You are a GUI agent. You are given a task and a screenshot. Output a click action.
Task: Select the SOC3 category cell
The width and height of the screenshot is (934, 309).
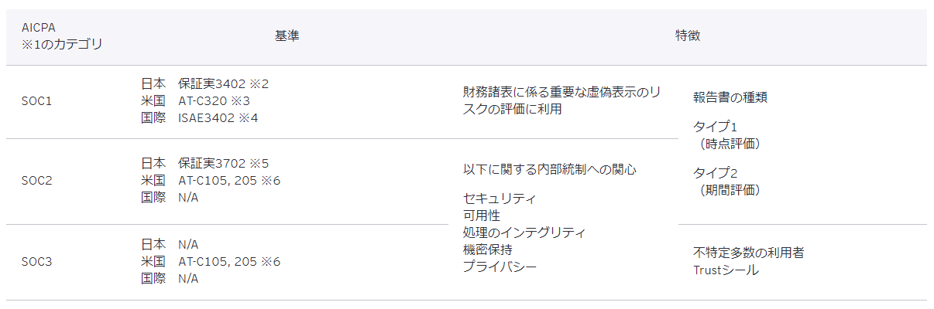[36, 261]
